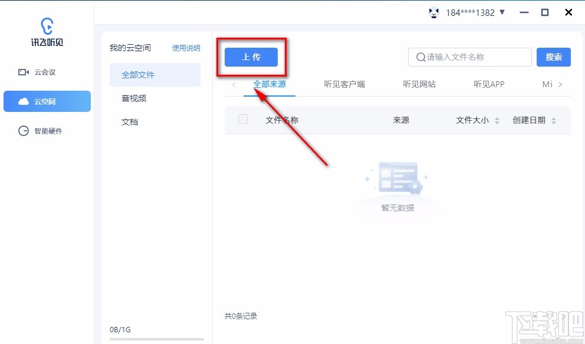Click the circle icon beside 智能硬件
This screenshot has height=344, width=585.
(x=24, y=131)
